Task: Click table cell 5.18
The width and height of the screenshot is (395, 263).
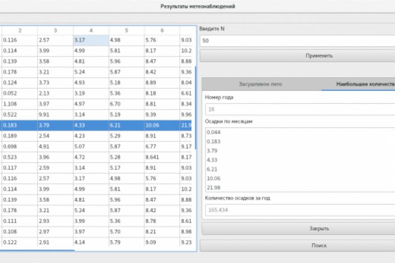Action: coord(127,83)
